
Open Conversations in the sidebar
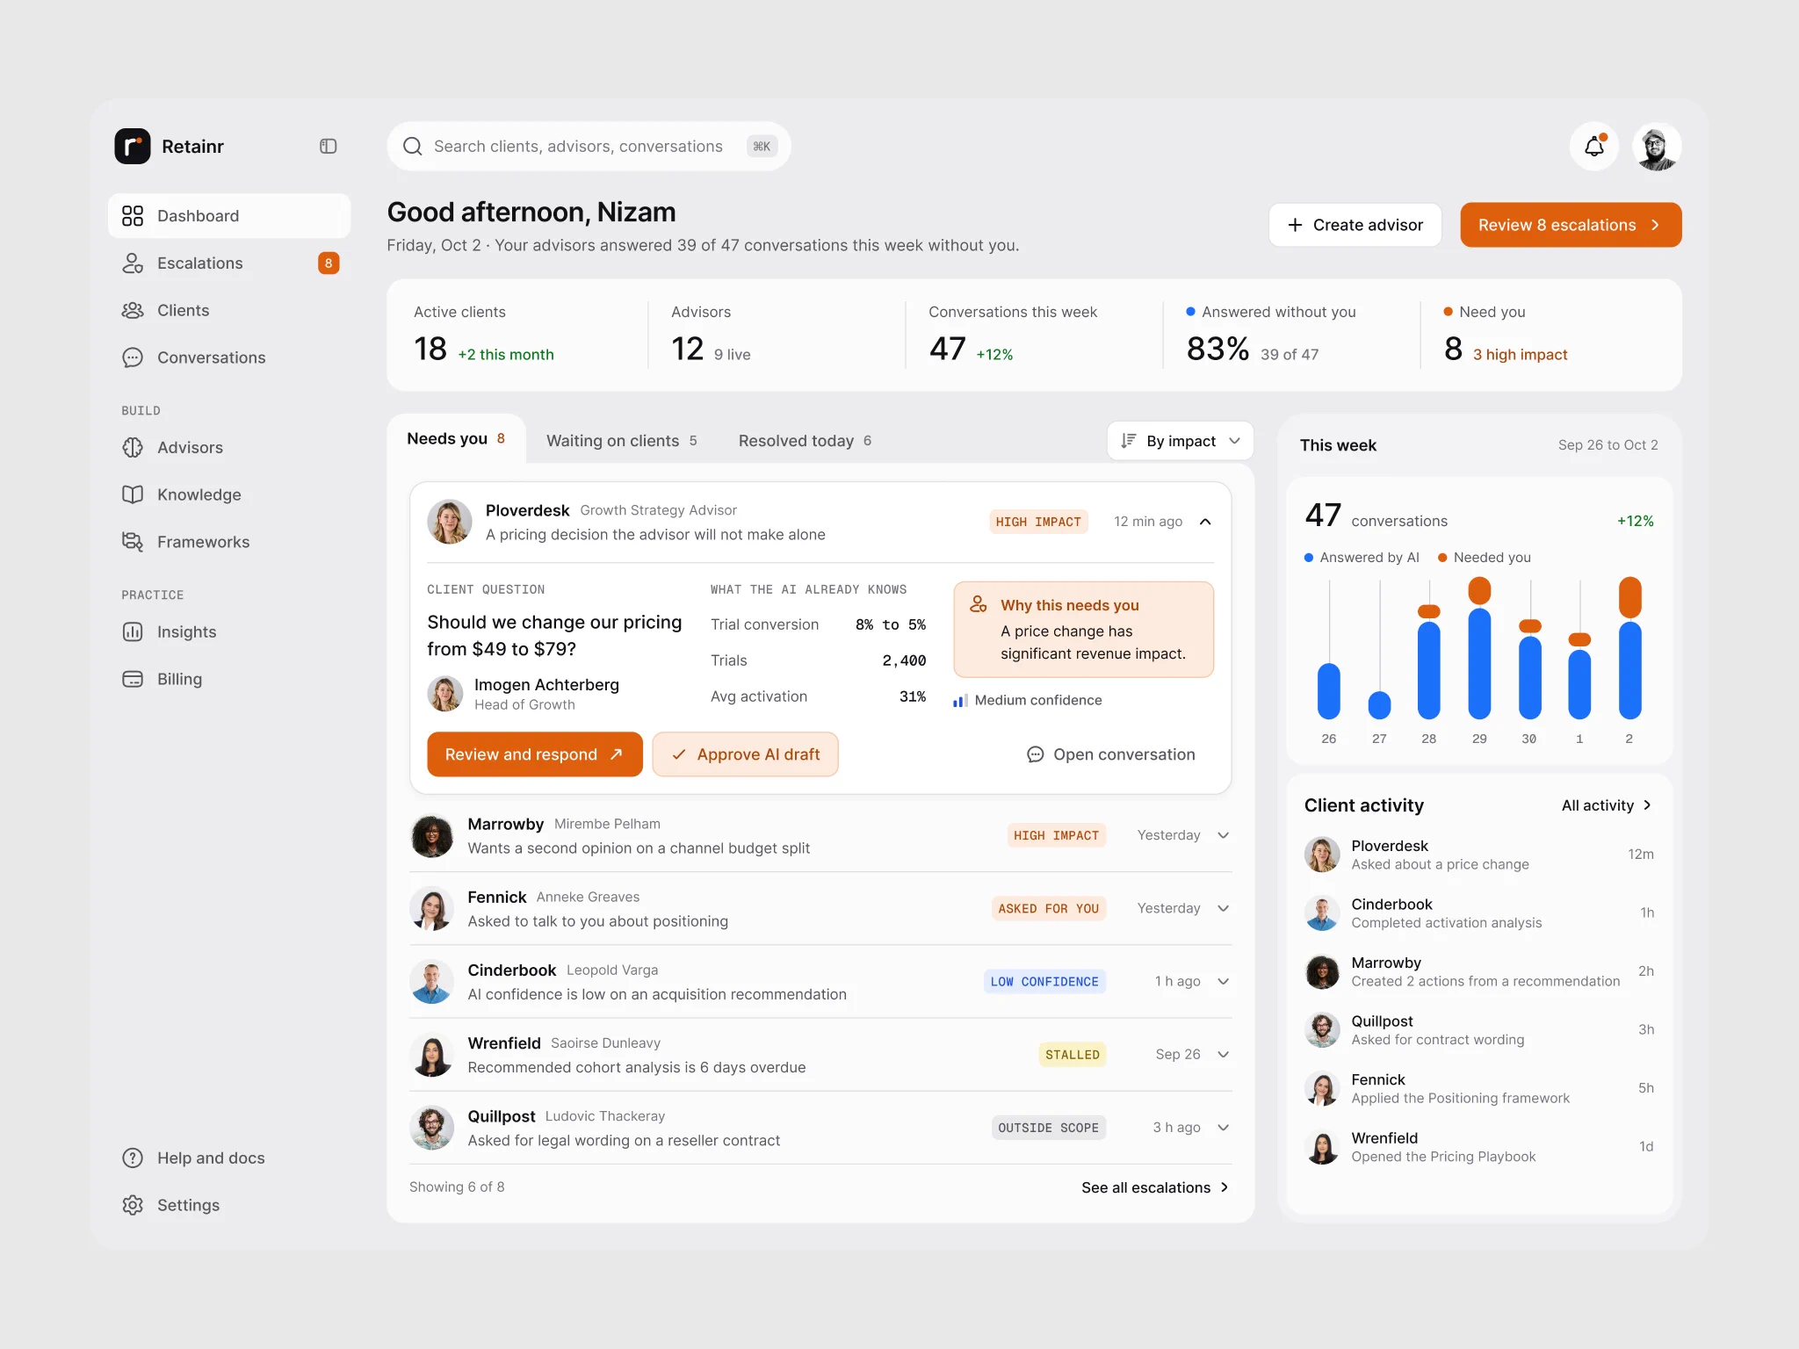(x=229, y=357)
